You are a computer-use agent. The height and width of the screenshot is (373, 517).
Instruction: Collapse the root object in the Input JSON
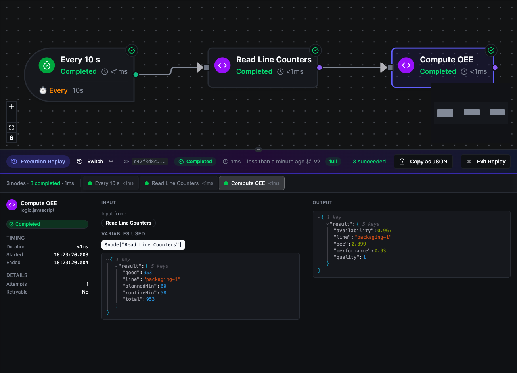pyautogui.click(x=107, y=260)
